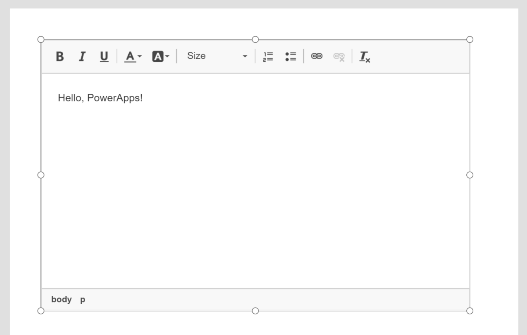Toggle underline formatting
Viewport: 527px width, 335px height.
[104, 56]
